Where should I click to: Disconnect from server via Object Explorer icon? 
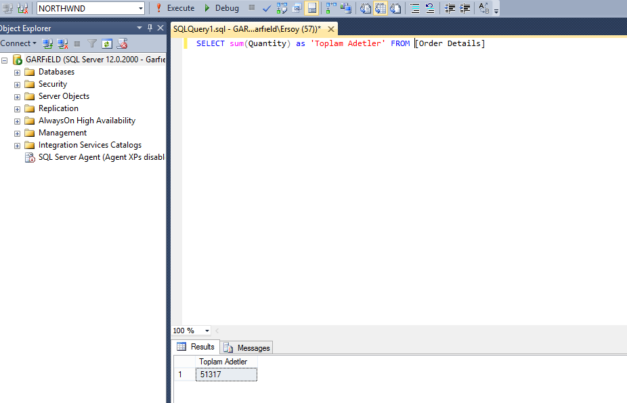(62, 43)
